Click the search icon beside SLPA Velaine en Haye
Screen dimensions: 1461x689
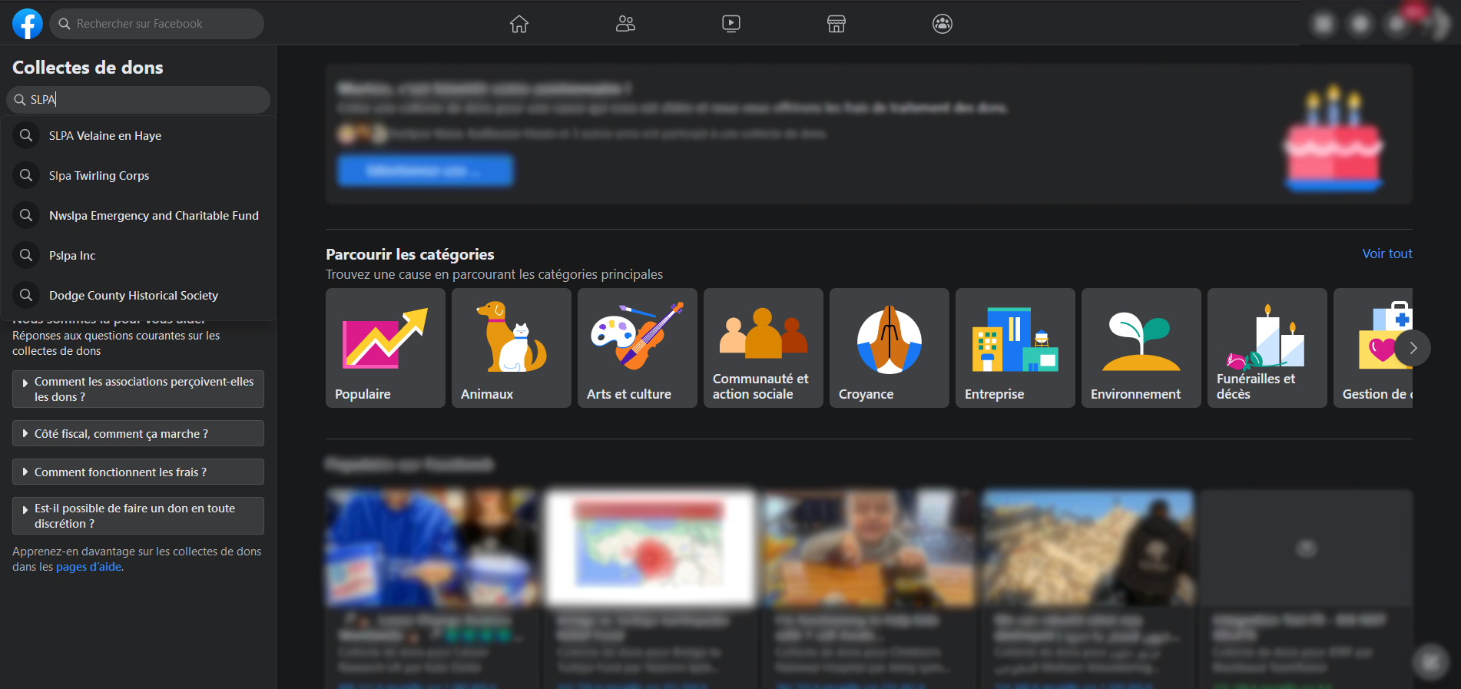coord(26,136)
